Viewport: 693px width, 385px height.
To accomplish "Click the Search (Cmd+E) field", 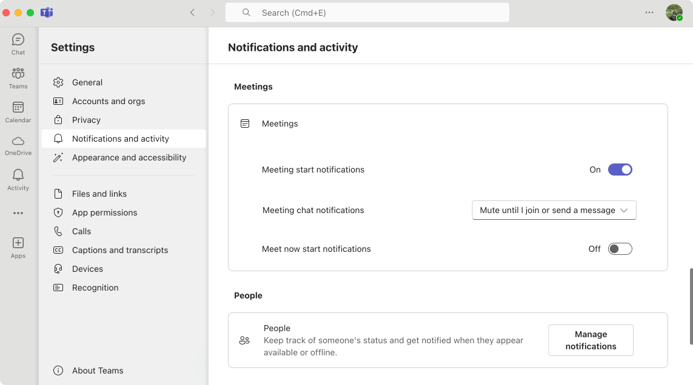I will 367,12.
